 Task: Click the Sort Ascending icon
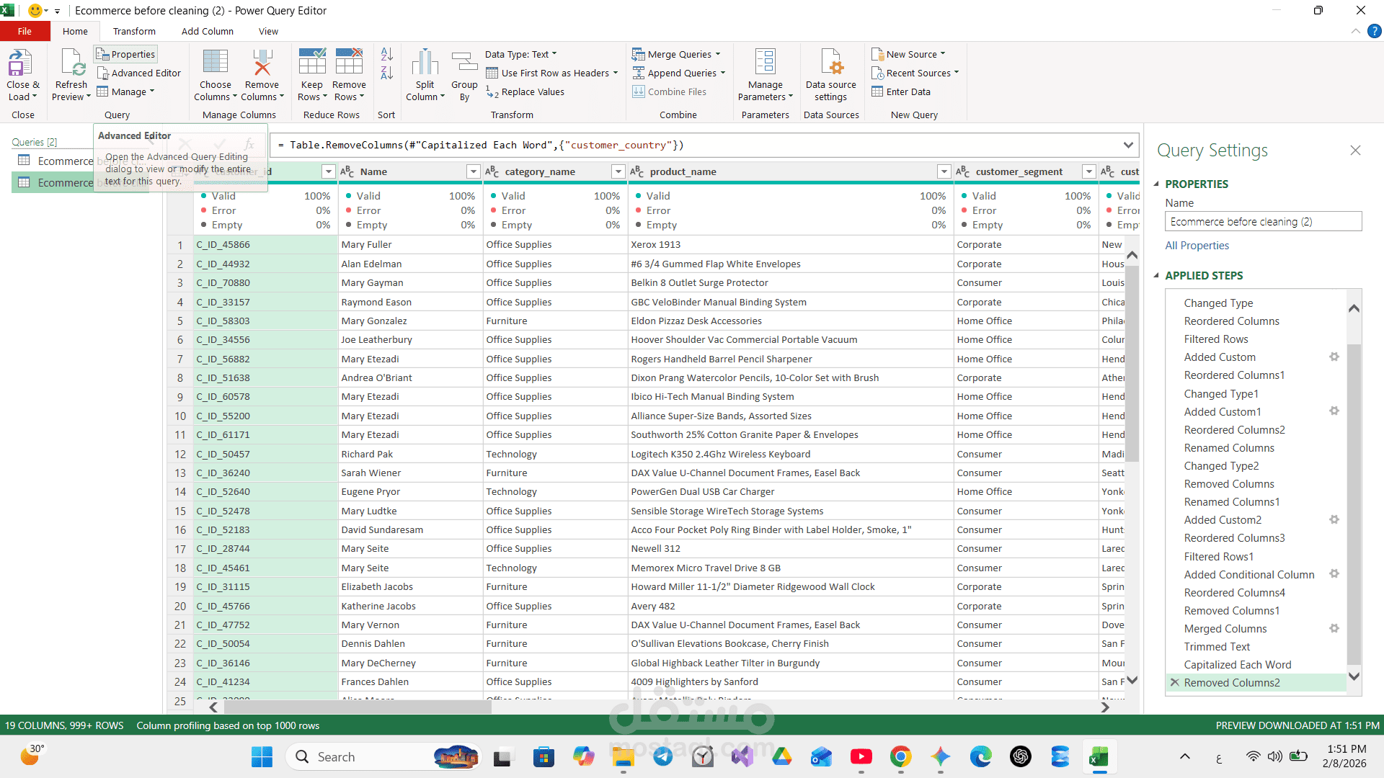coord(386,54)
